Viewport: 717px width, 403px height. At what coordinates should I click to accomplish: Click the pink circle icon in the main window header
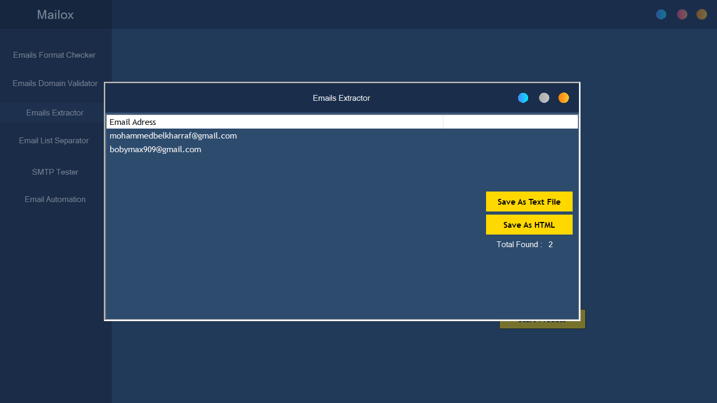coord(682,14)
